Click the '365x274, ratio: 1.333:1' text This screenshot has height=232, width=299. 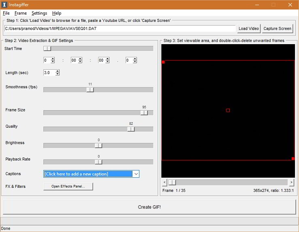pos(273,190)
